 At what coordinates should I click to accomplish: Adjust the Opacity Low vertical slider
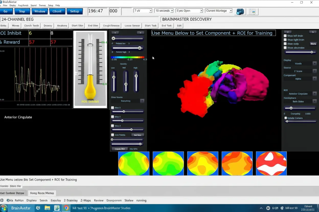pos(114,82)
